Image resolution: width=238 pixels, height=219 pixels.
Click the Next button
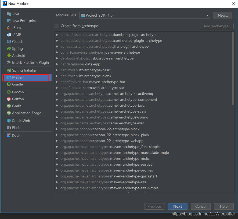[178, 206]
